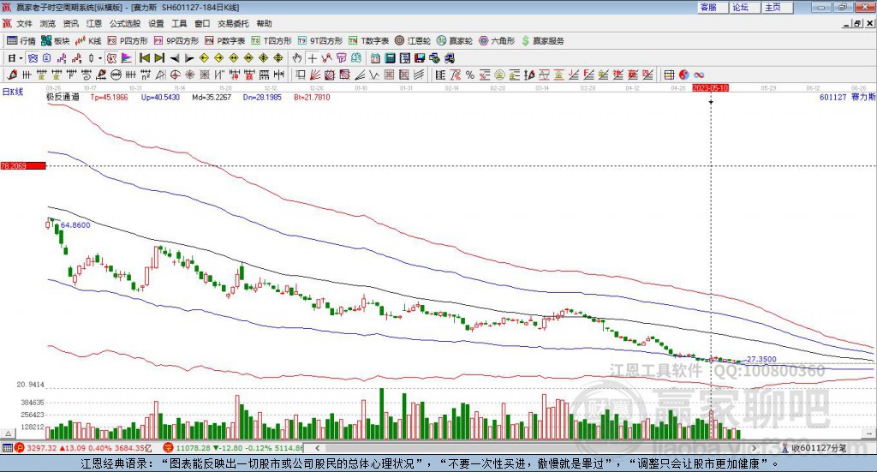Click the Bt=21.7810 value
Screen dimensions: 877x472
point(312,98)
